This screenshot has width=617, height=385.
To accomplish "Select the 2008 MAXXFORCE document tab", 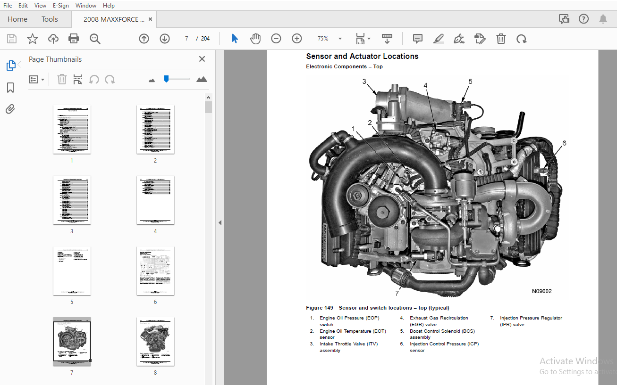I will [x=114, y=19].
